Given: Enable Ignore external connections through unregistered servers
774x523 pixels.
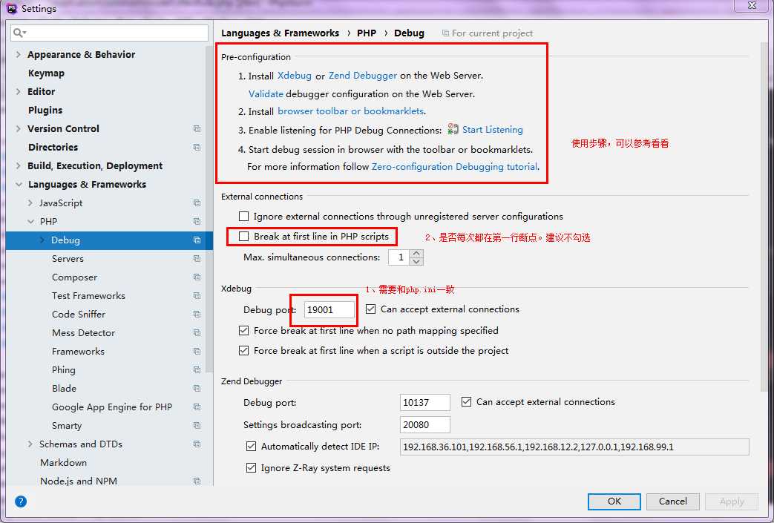Looking at the screenshot, I should pyautogui.click(x=244, y=216).
